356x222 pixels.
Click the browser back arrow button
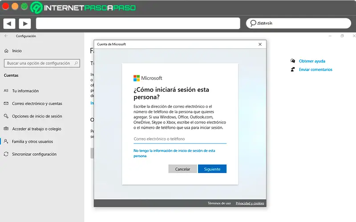pos(9,24)
